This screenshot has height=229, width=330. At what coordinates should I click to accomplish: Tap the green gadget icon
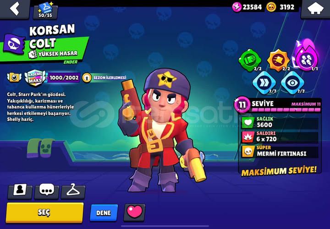click(x=250, y=60)
